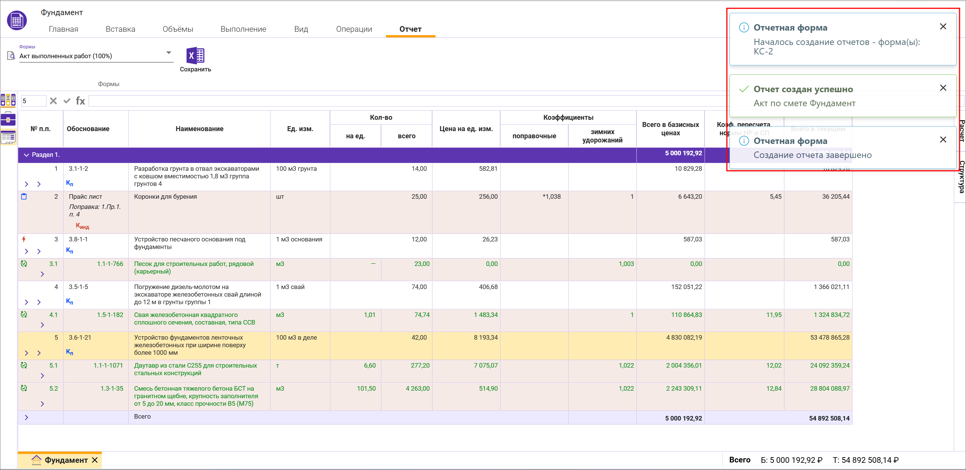Click the clipboard icon in row 2
Viewport: 966px width, 470px height.
point(24,196)
